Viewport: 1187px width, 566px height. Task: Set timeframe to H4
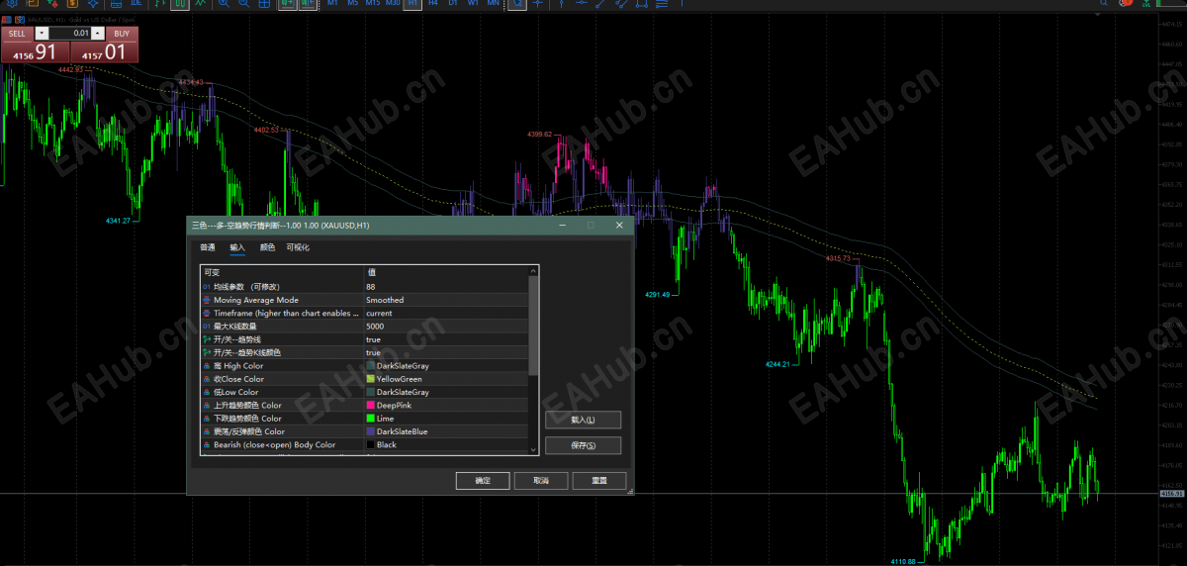(432, 4)
